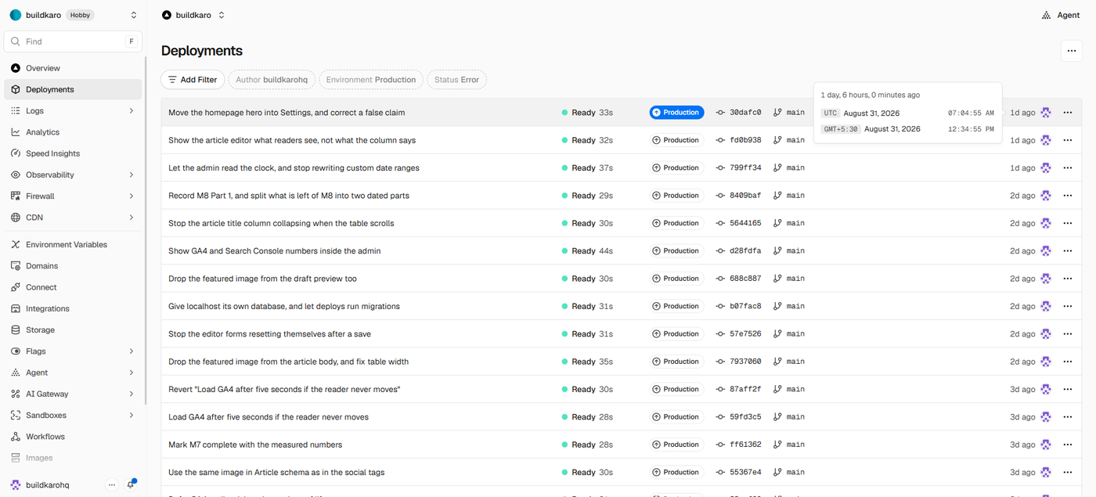
Task: Expand the Sandboxes submenu chevron
Action: coord(132,416)
